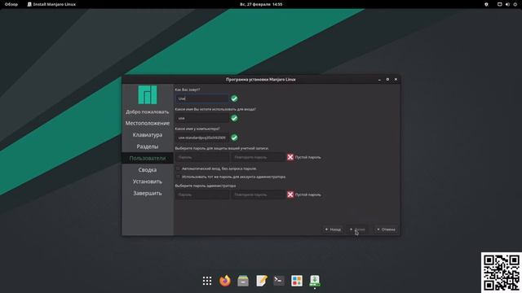The width and height of the screenshot is (522, 293).
Task: Select the Пользователи step
Action: click(148, 158)
